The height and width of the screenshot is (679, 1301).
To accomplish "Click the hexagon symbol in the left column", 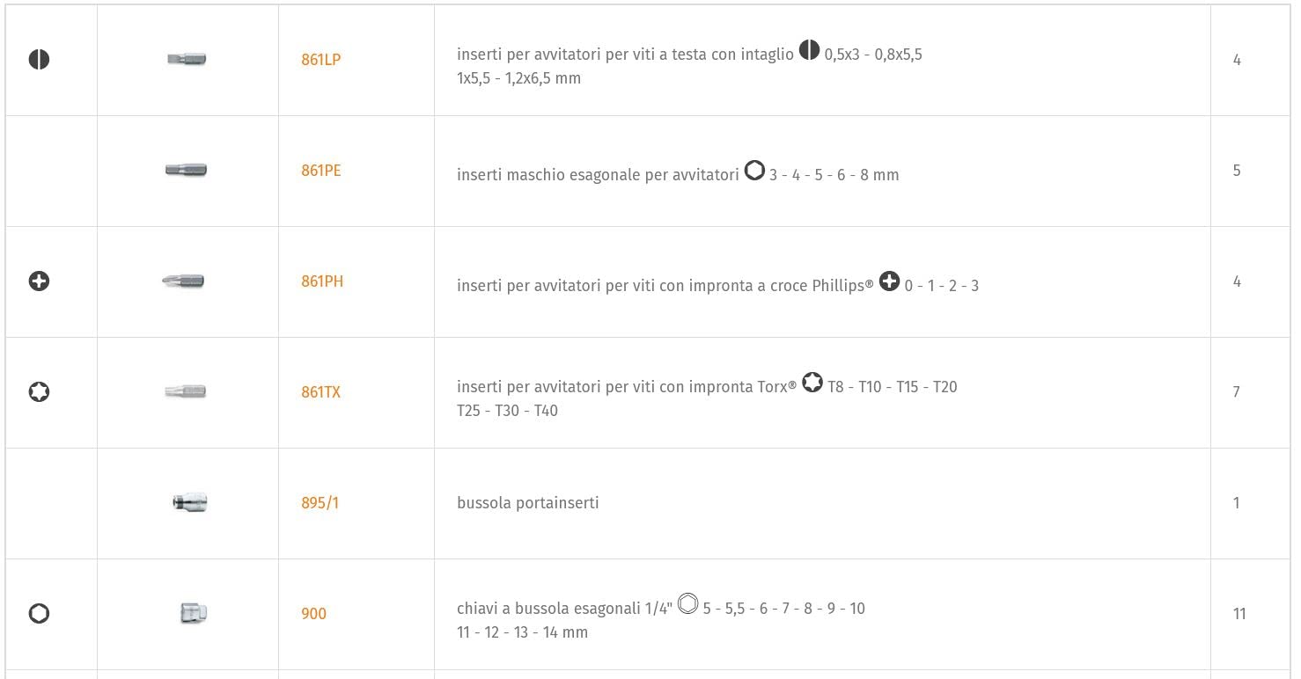I will point(39,613).
